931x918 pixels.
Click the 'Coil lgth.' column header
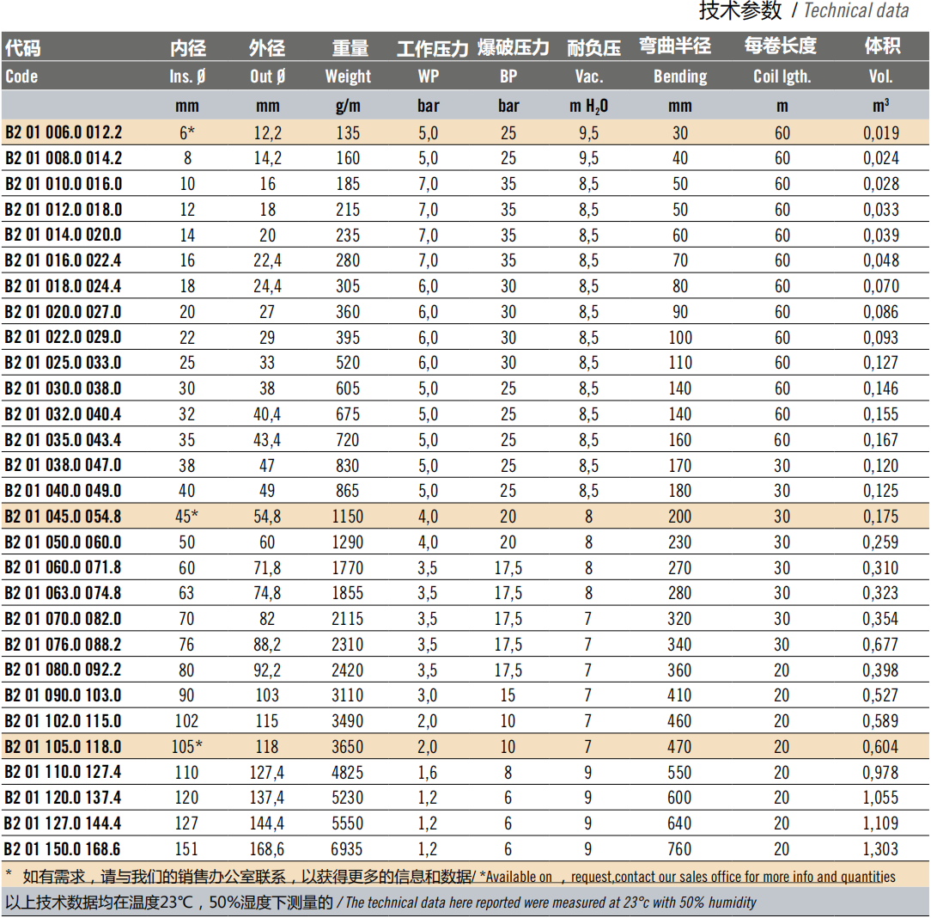(782, 76)
